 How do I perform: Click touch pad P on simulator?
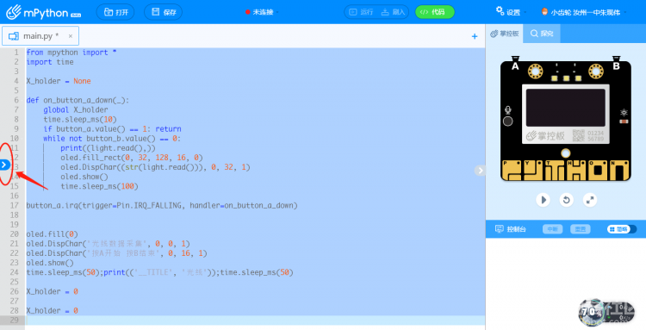point(512,170)
